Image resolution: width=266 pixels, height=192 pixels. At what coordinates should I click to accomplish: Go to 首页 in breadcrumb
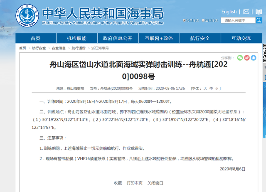(22, 48)
